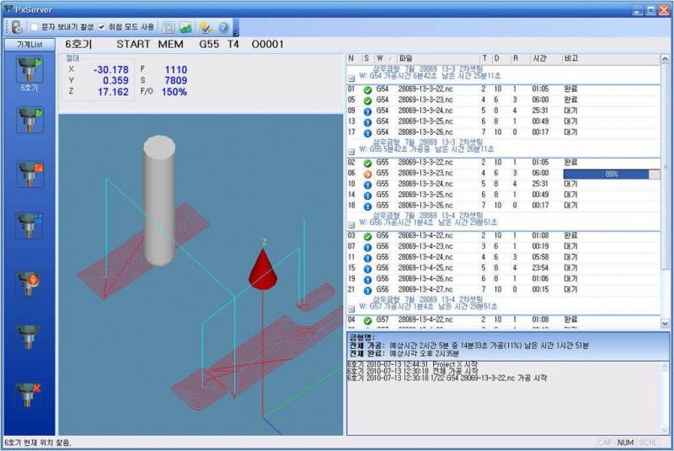Click the 89% progress bar
Image resolution: width=674 pixels, height=451 pixels.
pyautogui.click(x=612, y=174)
